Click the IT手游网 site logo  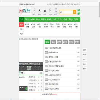25,11
